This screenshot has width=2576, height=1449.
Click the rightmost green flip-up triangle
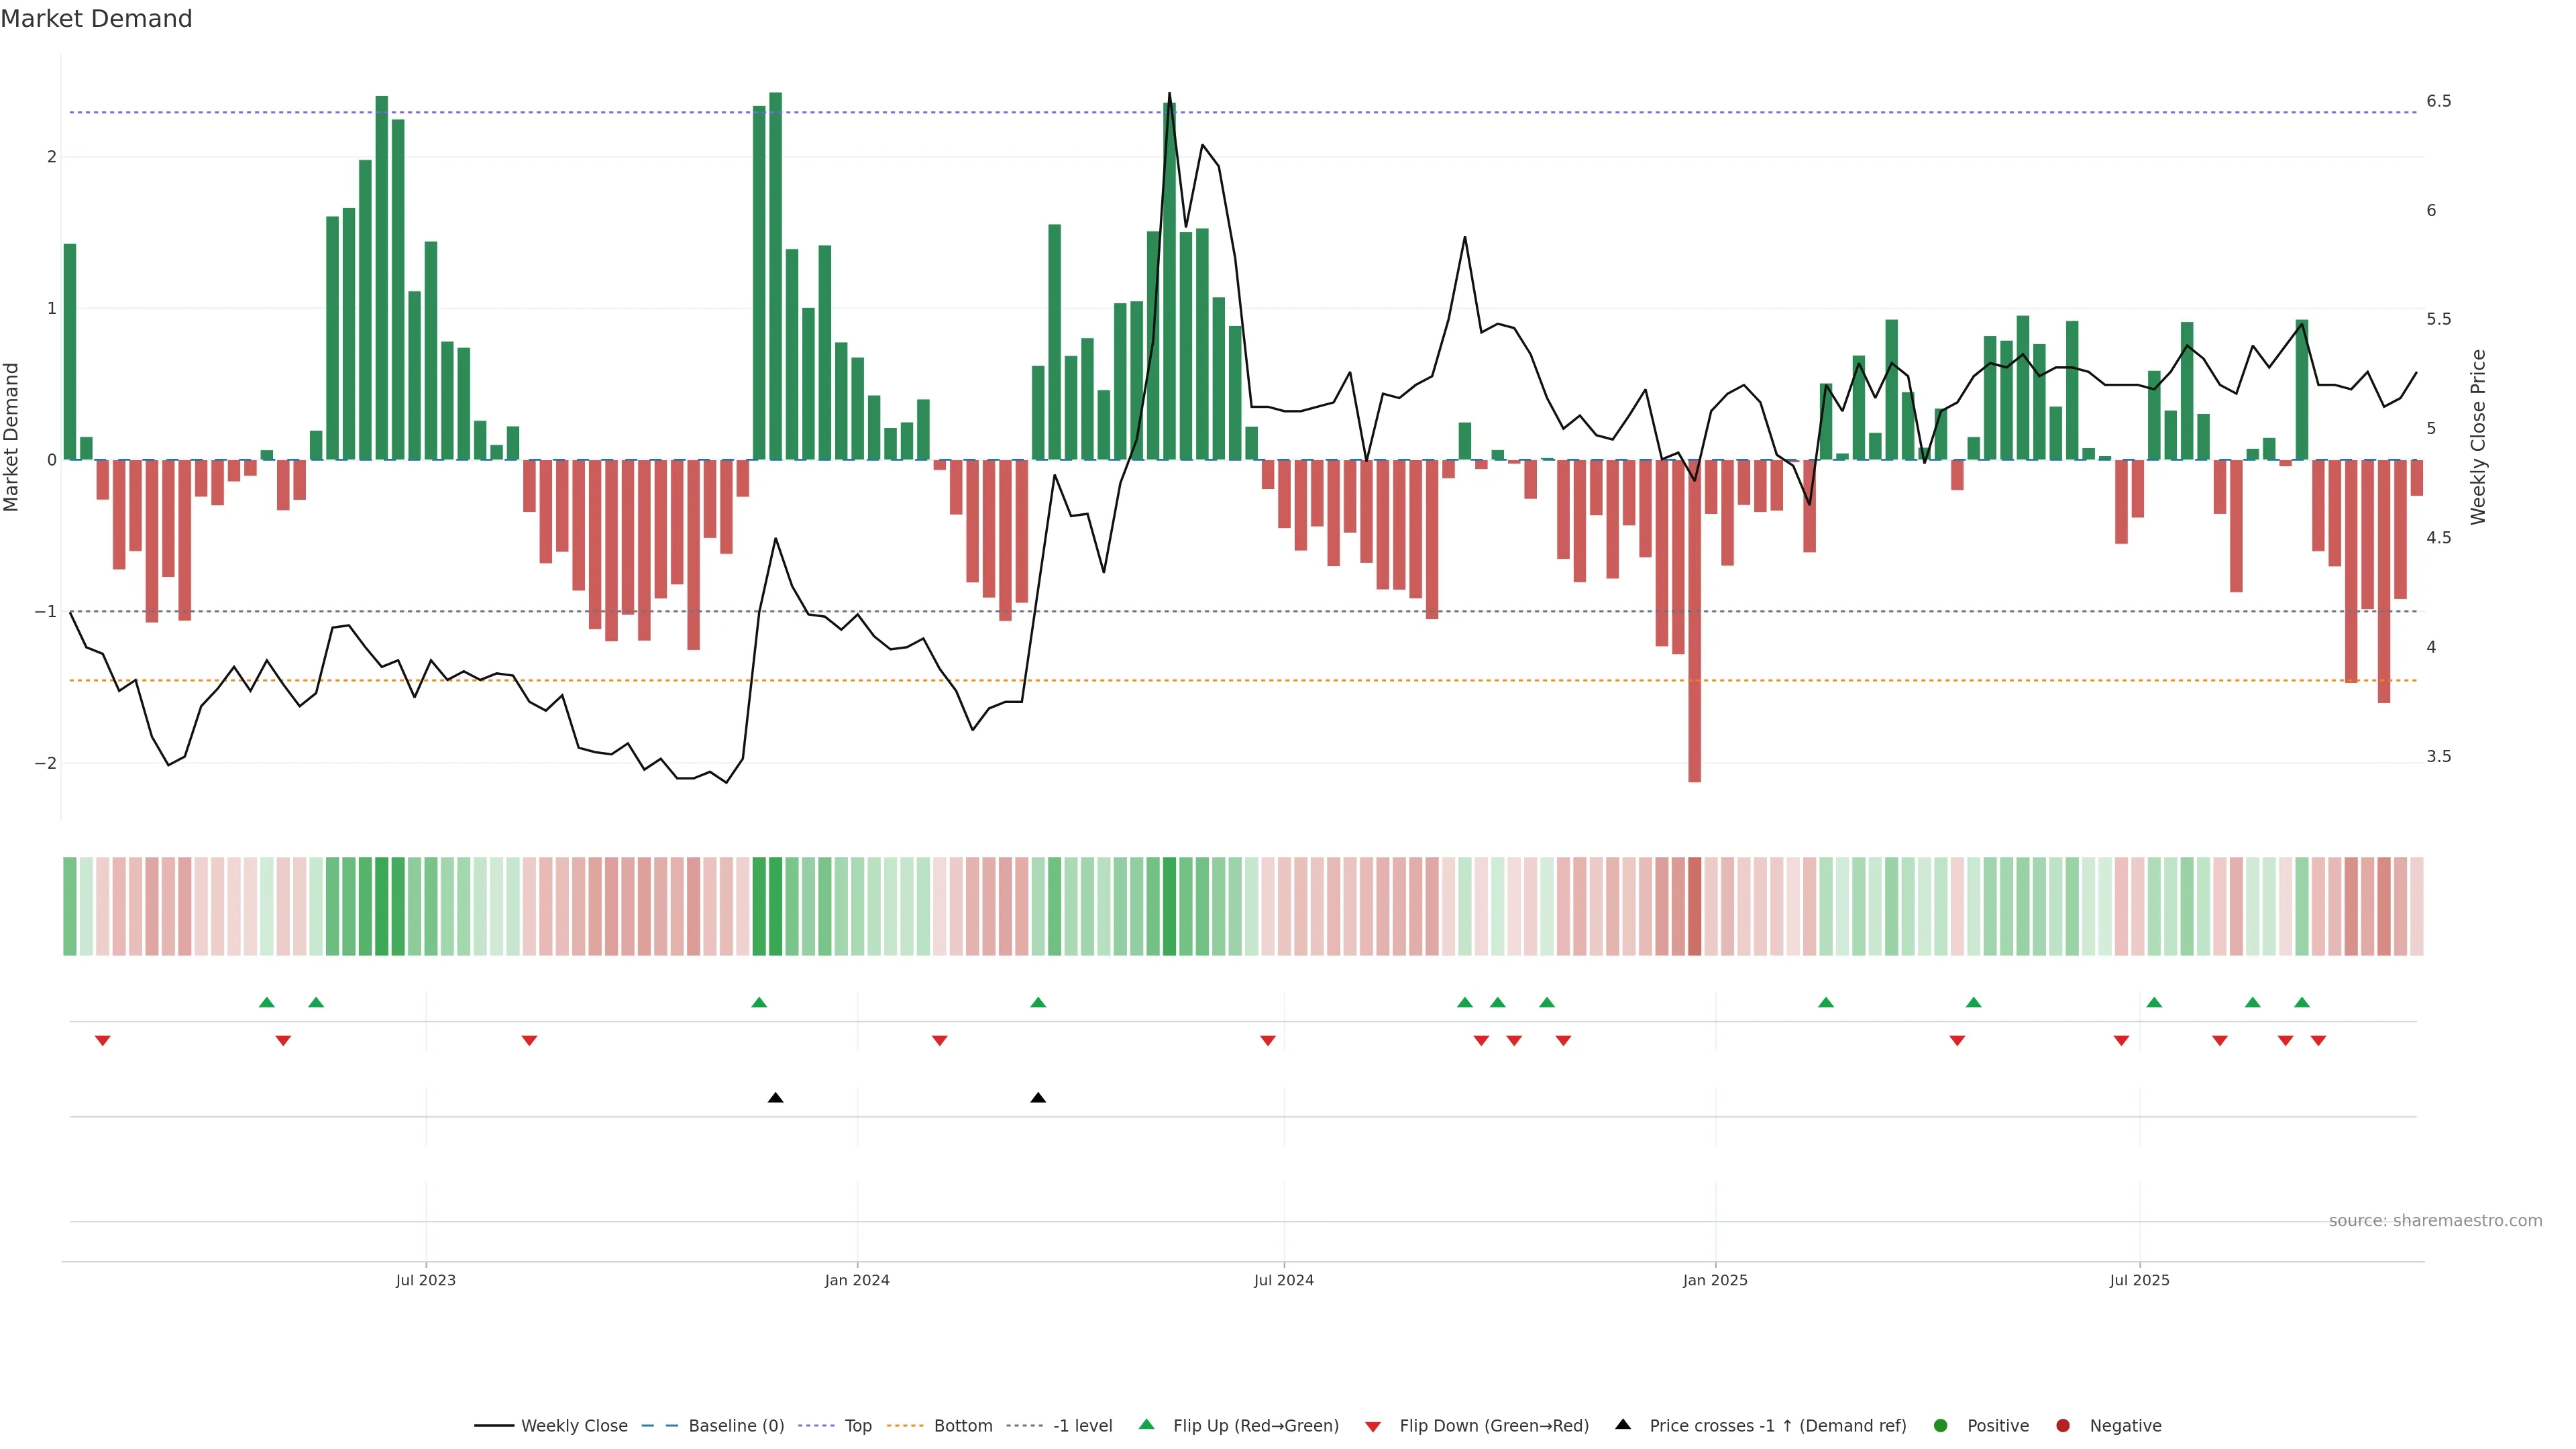click(x=2302, y=1002)
